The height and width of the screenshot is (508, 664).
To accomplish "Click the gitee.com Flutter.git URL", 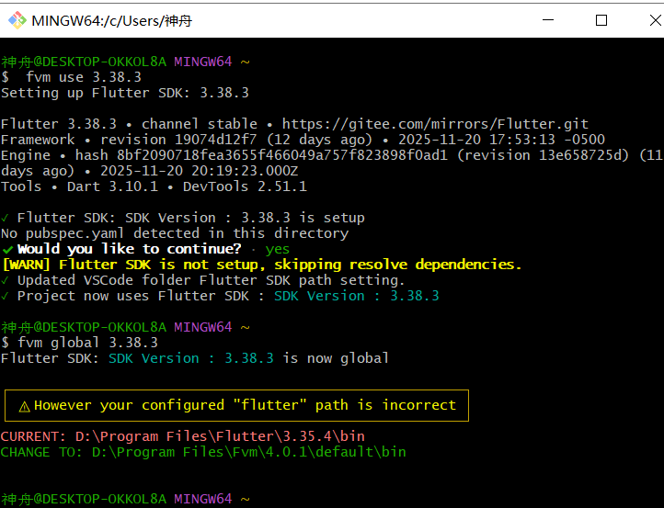I will 435,124.
